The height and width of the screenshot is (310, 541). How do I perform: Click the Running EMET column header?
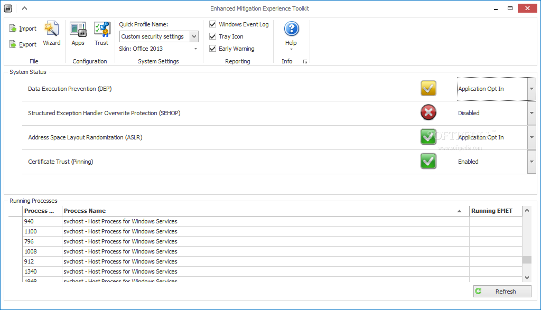tap(496, 211)
